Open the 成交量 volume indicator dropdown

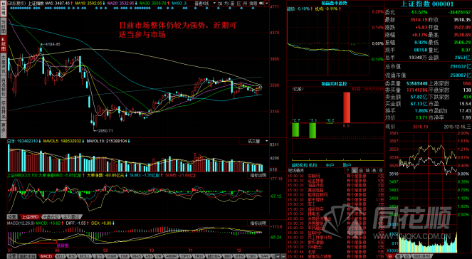253,141
